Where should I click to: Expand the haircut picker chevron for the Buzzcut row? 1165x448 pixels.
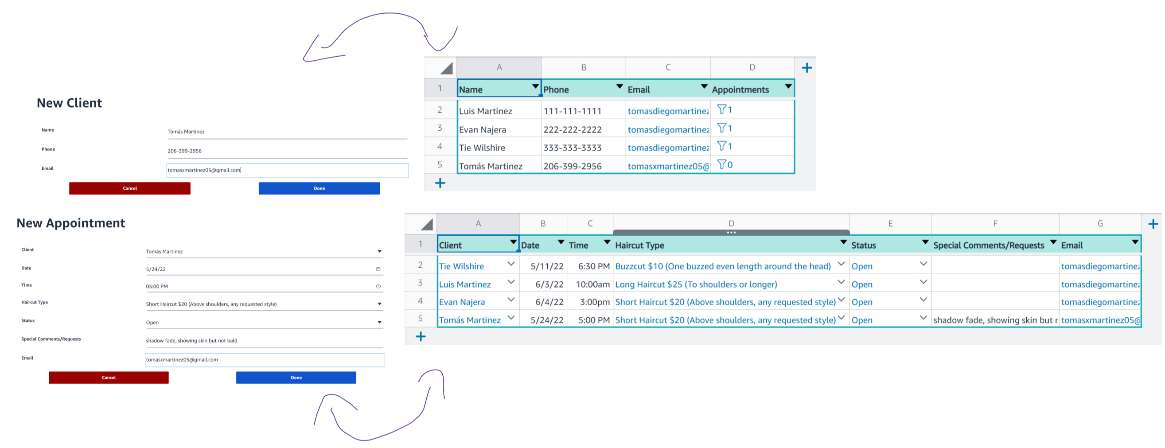click(x=841, y=264)
